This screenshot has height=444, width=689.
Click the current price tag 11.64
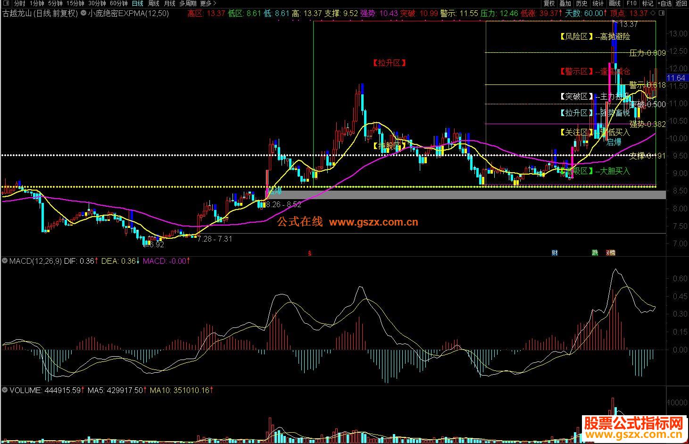point(677,78)
